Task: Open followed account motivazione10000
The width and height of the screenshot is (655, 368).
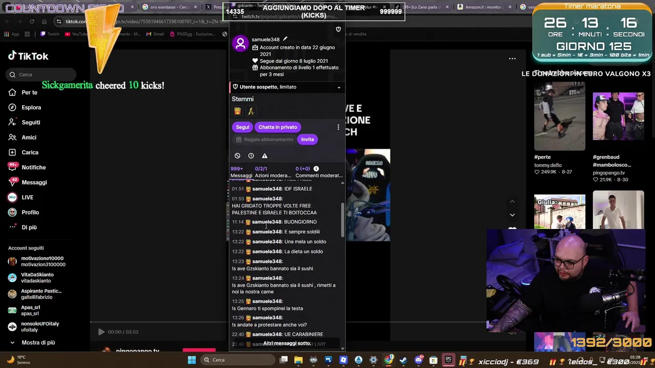Action: [x=37, y=261]
